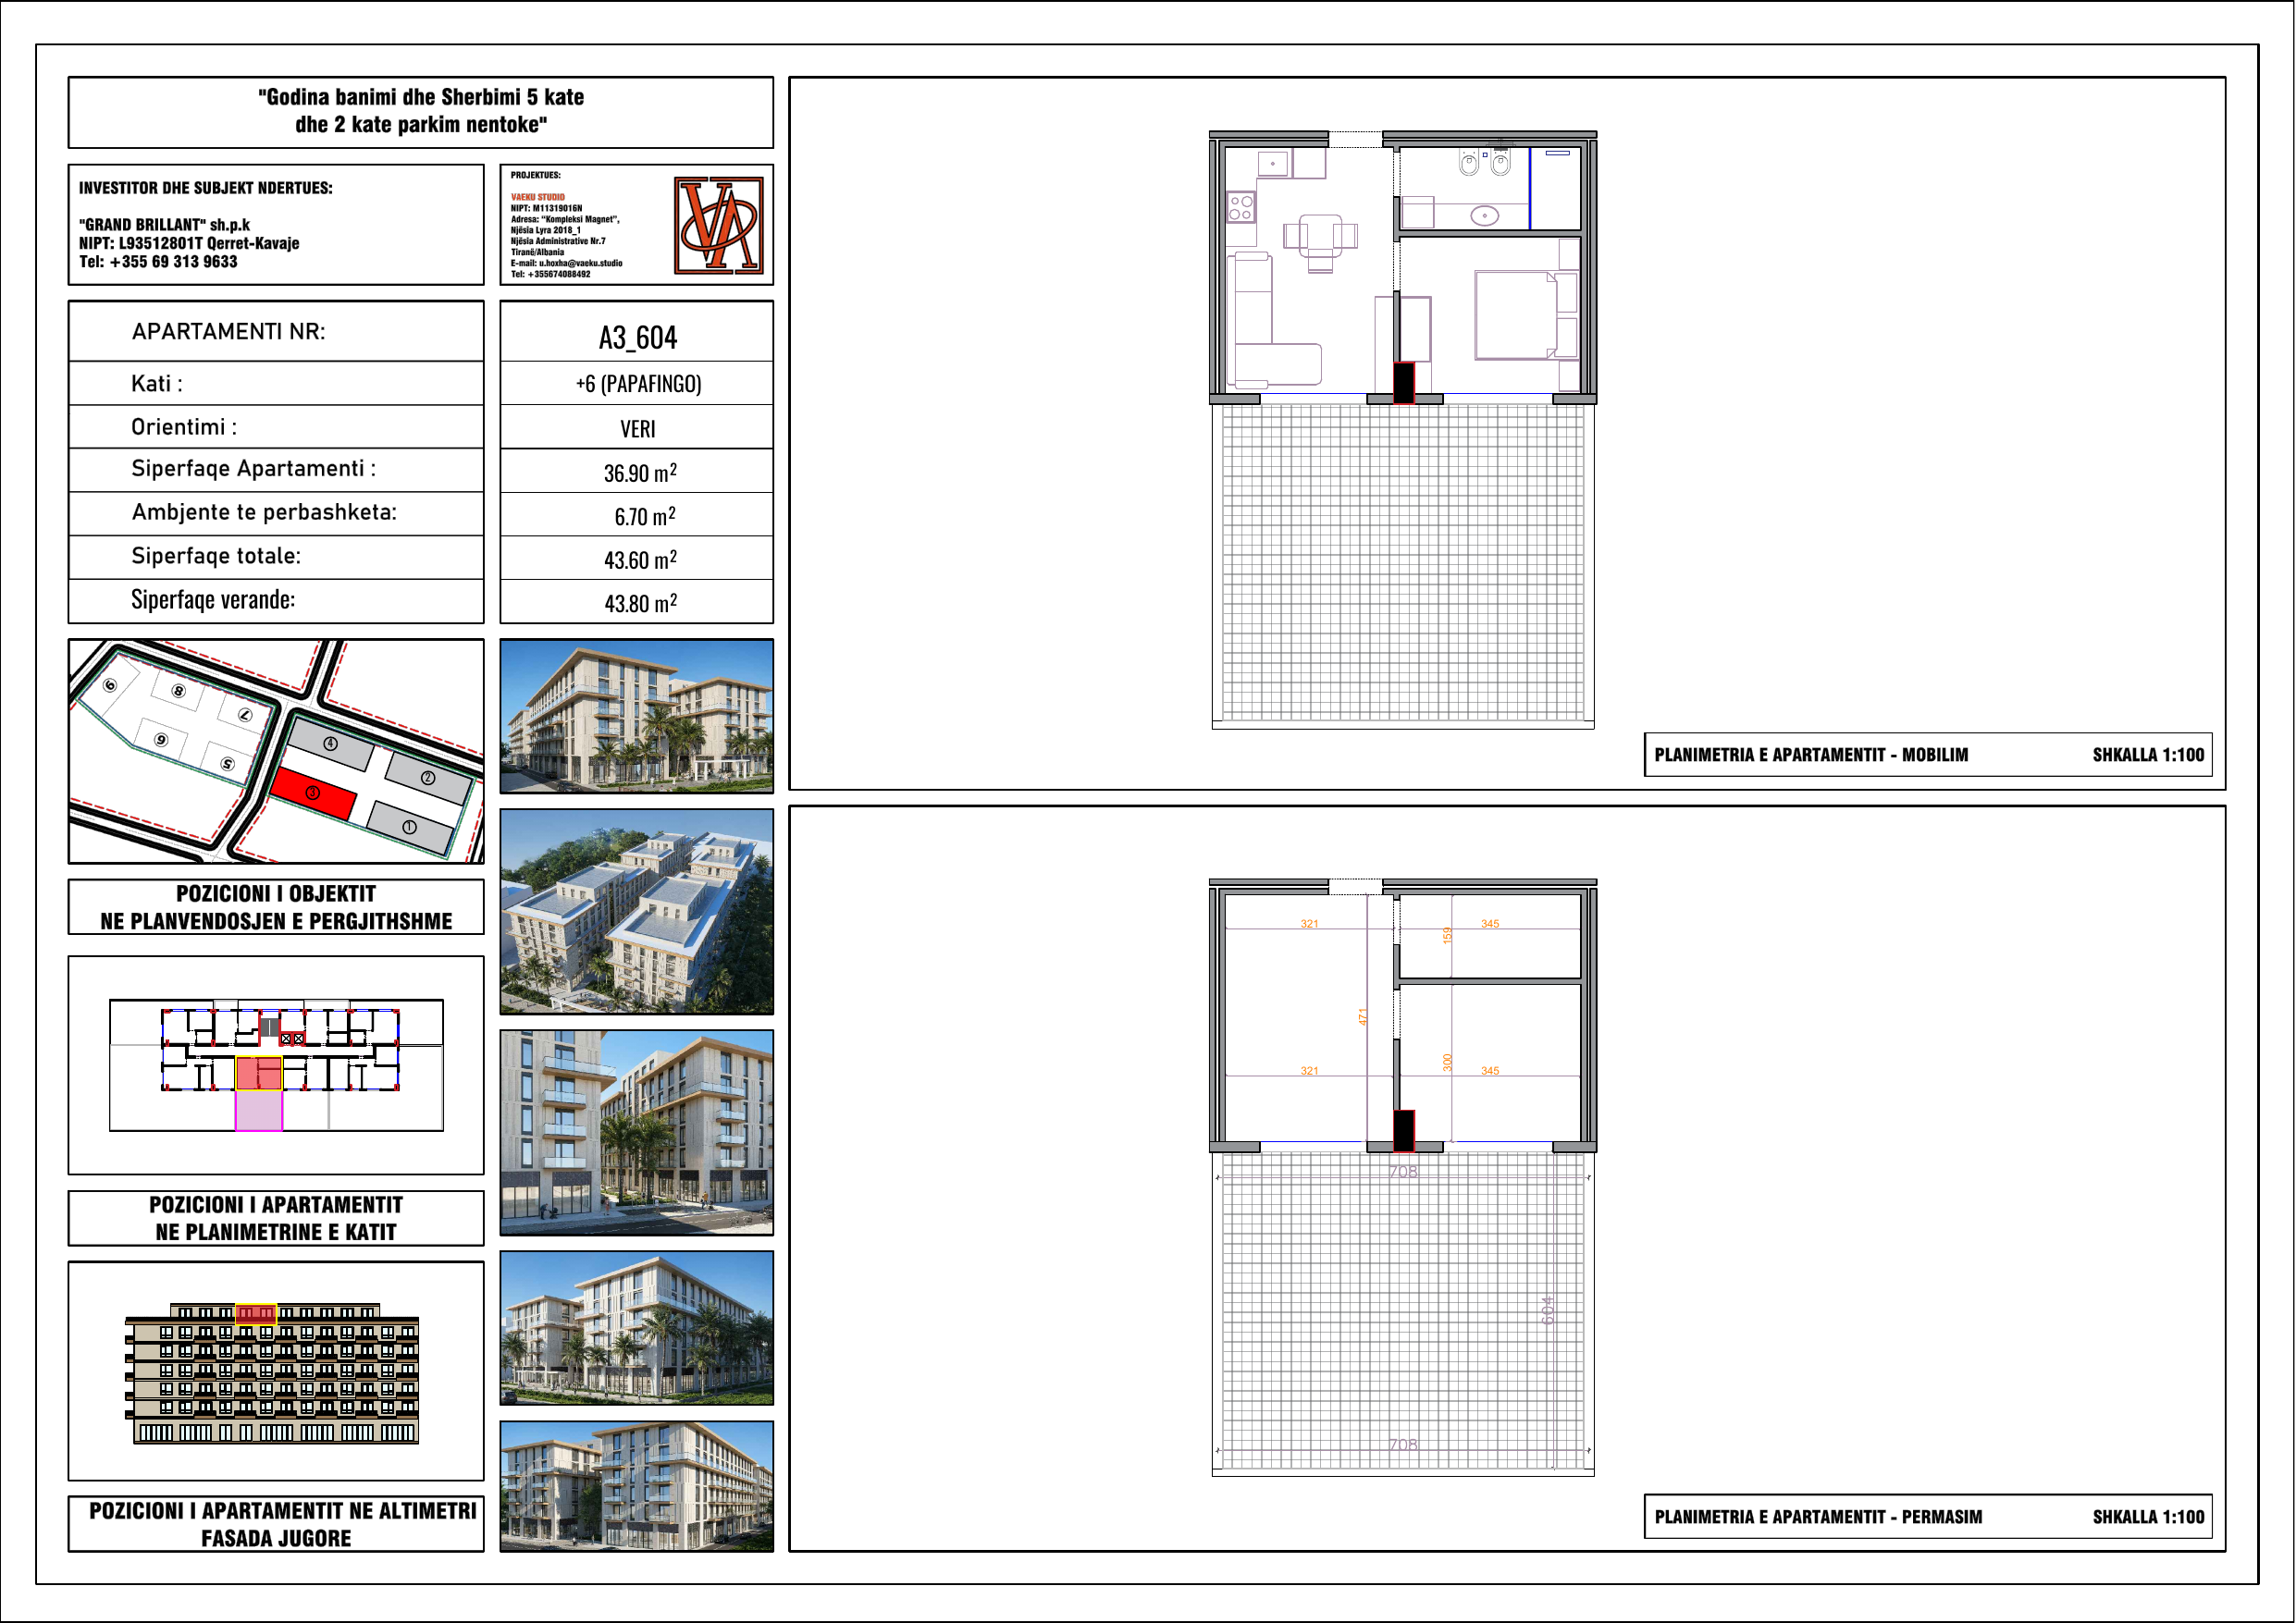The image size is (2296, 1623).
Task: Click the FASADA JUGORE caption
Action: (x=276, y=1539)
